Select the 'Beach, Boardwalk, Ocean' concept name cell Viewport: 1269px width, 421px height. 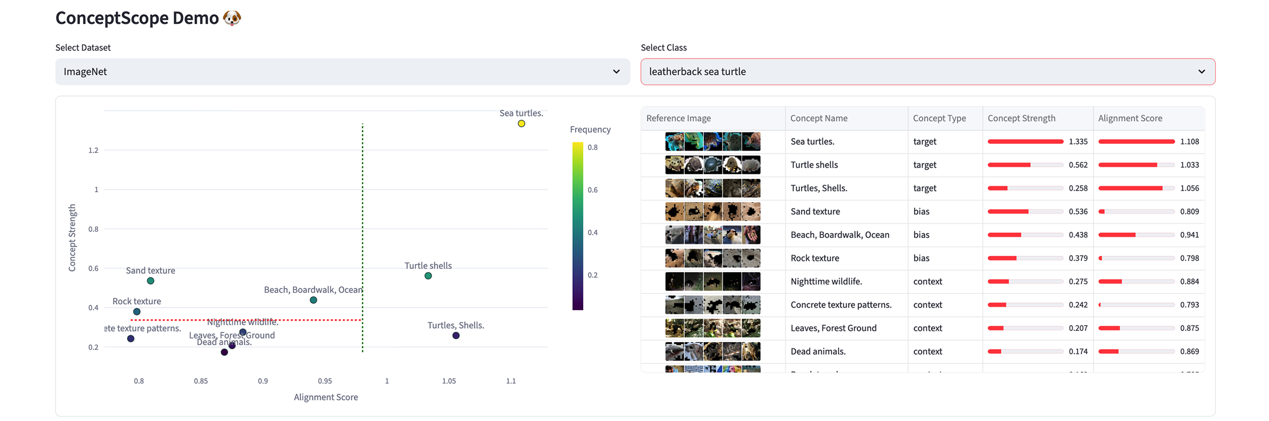click(846, 235)
